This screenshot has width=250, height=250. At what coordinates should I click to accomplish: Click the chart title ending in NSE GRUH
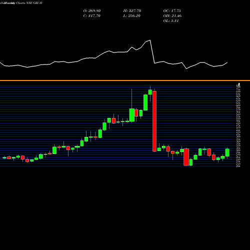coord(21,3)
